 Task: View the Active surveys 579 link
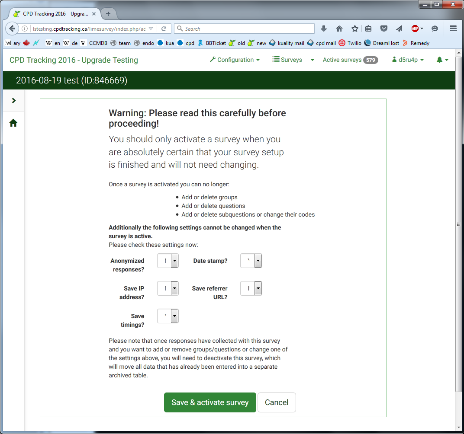tap(350, 60)
